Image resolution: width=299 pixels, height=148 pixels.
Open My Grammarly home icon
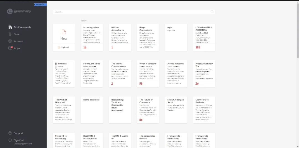pyautogui.click(x=10, y=27)
